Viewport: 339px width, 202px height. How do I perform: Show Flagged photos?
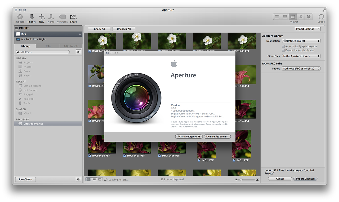[28, 95]
